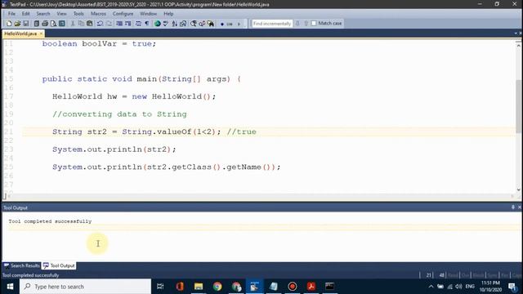Click the Print Preview icon
Screen dimensions: 523x294
pyautogui.click(x=53, y=24)
